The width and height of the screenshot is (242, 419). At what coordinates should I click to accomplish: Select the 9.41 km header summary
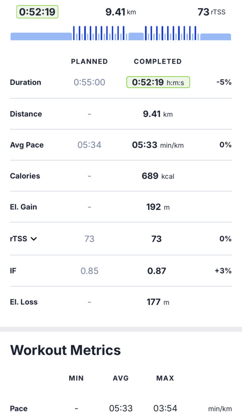tap(121, 12)
